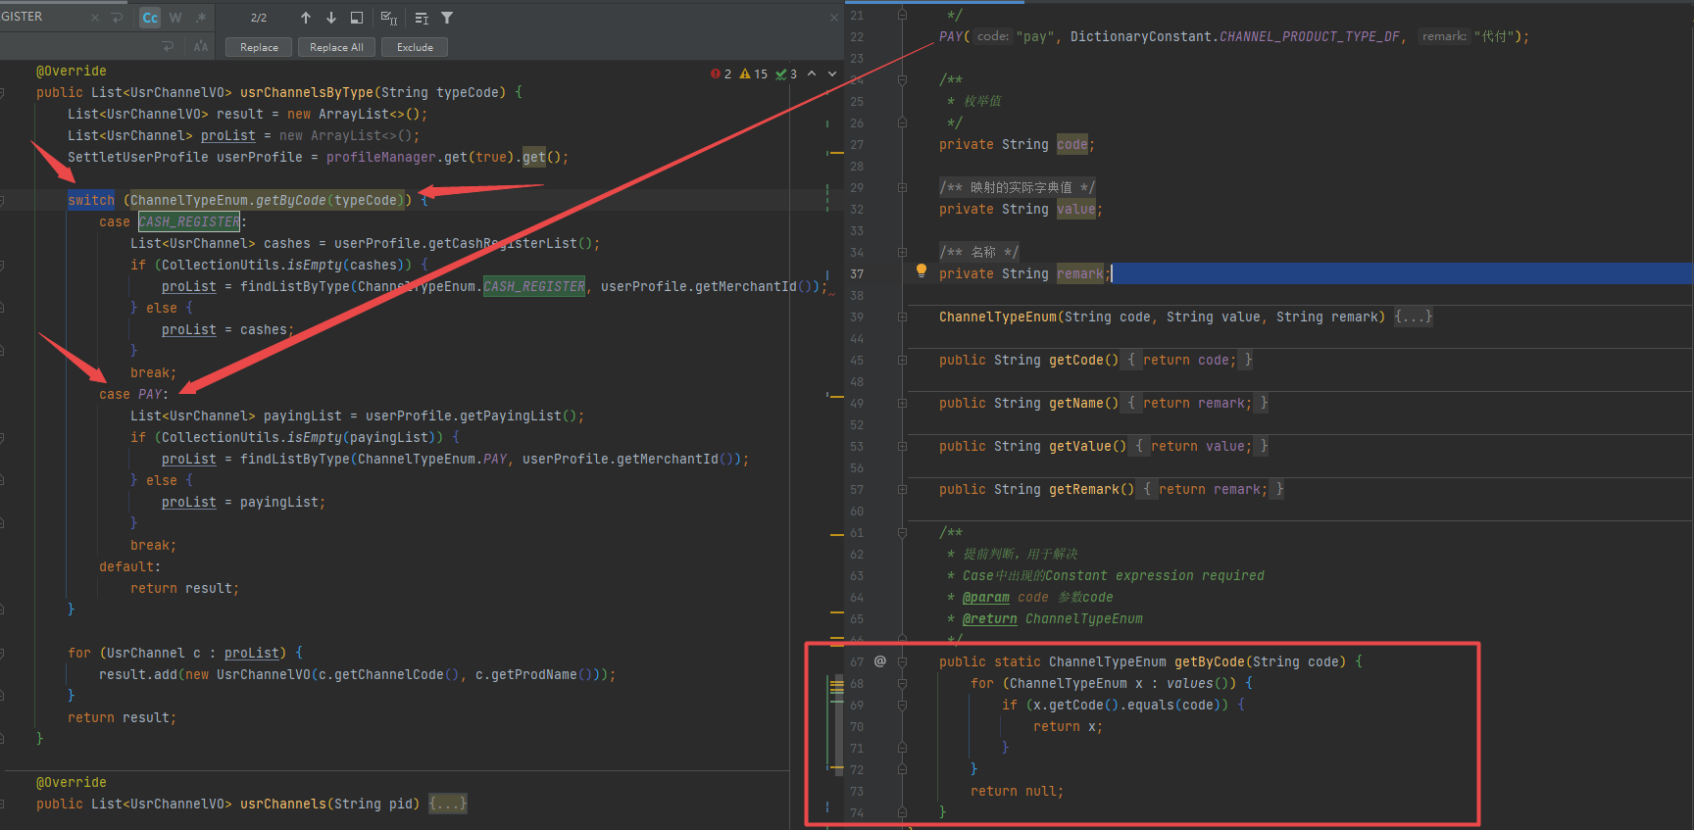This screenshot has height=830, width=1694.
Task: Expand folded comment on line 34
Action: (902, 252)
